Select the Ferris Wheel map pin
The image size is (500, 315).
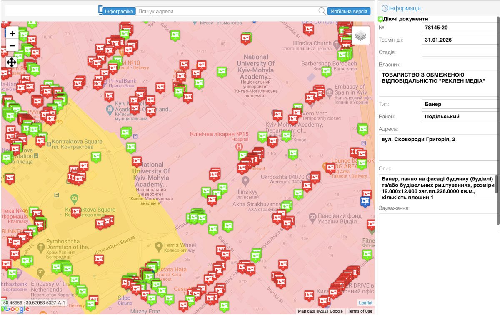pyautogui.click(x=158, y=247)
